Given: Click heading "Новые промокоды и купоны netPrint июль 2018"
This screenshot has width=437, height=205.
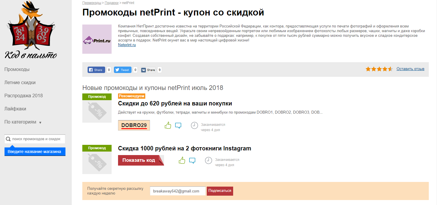Looking at the screenshot, I should click(x=153, y=88).
